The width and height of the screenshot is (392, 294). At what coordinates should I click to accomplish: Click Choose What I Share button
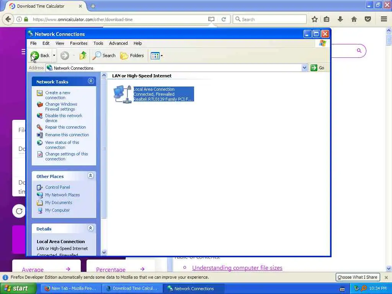click(x=357, y=277)
